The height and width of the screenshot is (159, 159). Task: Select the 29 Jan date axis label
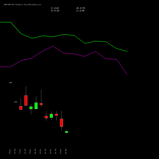pos(10,151)
